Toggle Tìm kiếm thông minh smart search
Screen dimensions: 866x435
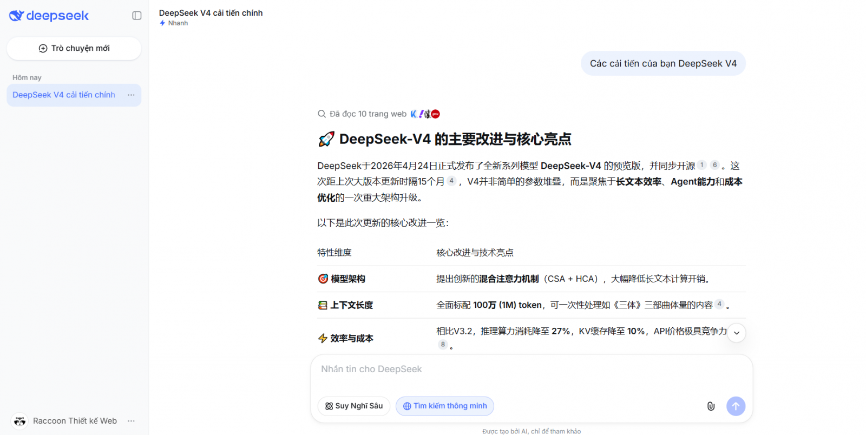(444, 406)
